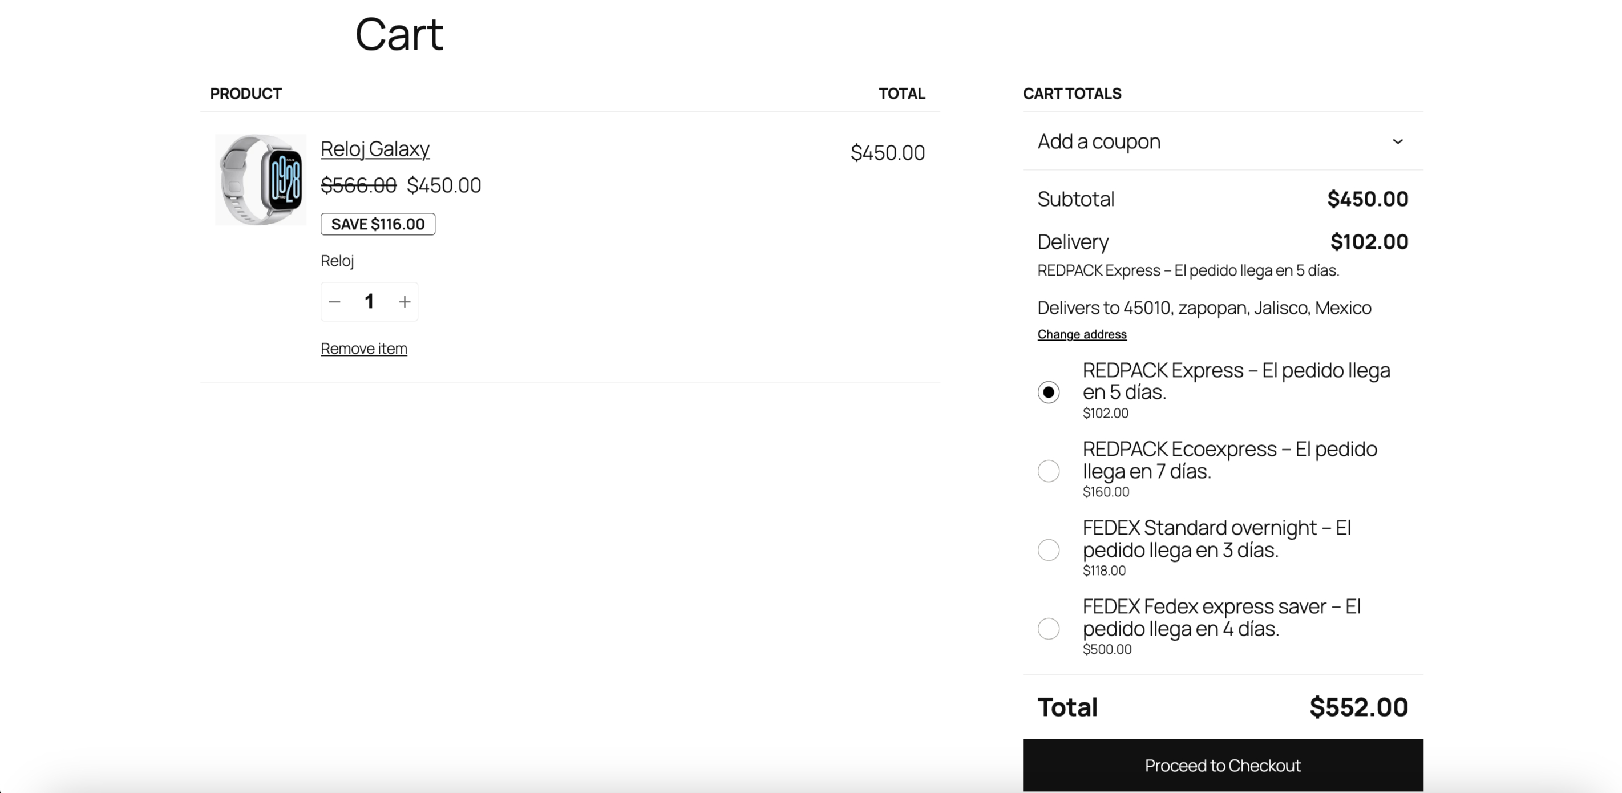Viewport: 1622px width, 793px height.
Task: Pick FEDEX Fedex express saver shipping
Action: click(1049, 628)
